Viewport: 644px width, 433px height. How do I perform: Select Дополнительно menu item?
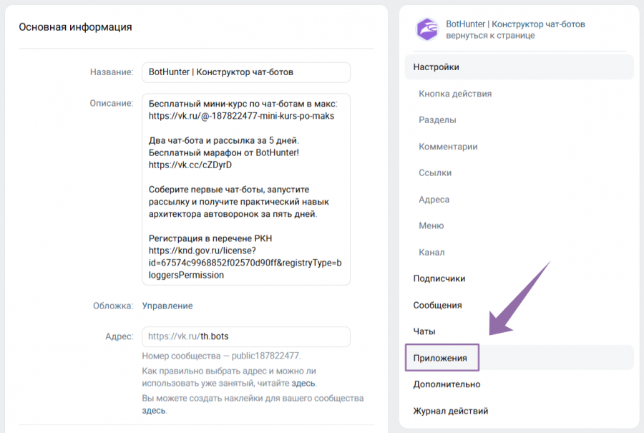click(447, 384)
